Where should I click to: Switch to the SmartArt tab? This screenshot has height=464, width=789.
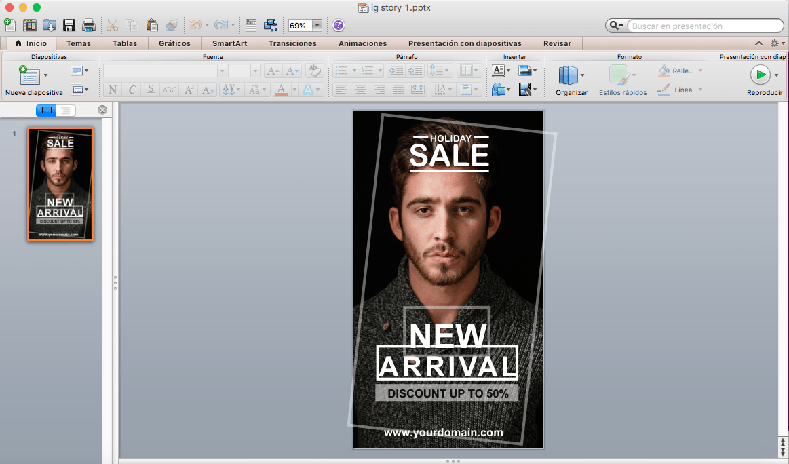pyautogui.click(x=229, y=43)
